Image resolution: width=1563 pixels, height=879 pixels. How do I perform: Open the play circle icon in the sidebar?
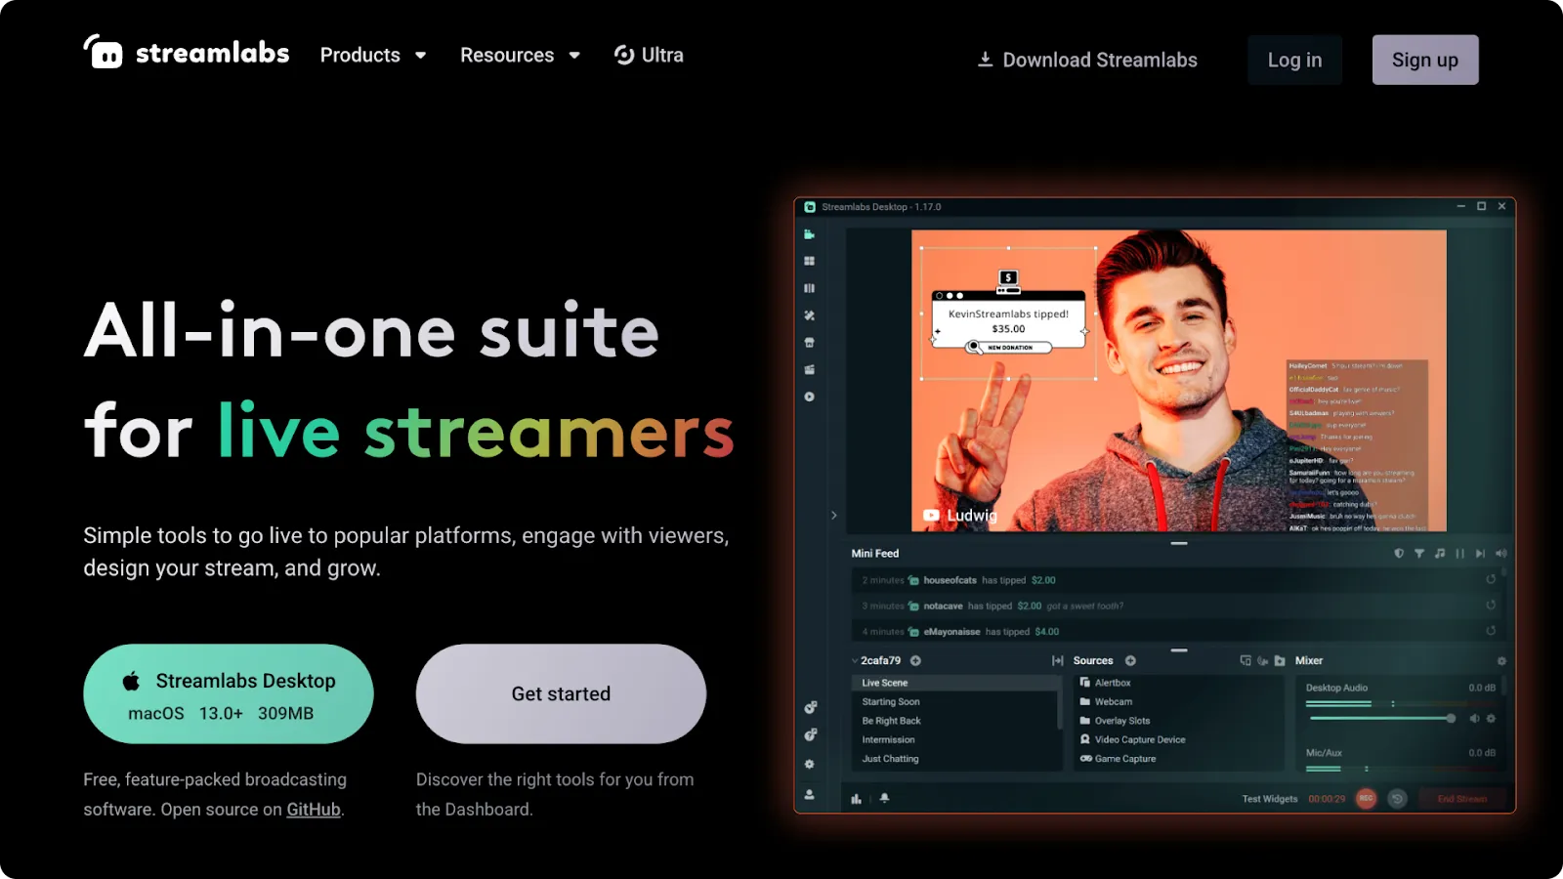tap(809, 397)
